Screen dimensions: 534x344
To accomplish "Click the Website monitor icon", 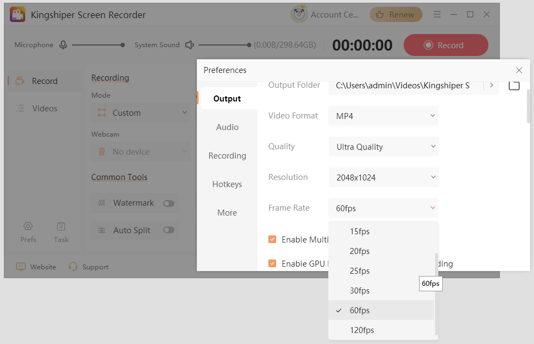I will pos(21,267).
